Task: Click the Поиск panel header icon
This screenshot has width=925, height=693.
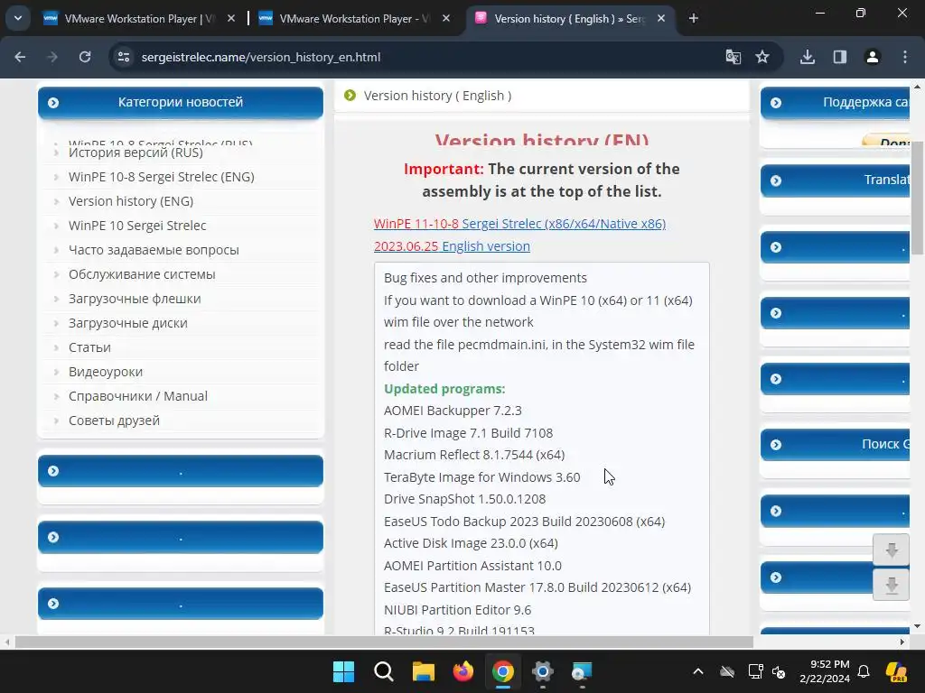Action: (776, 444)
